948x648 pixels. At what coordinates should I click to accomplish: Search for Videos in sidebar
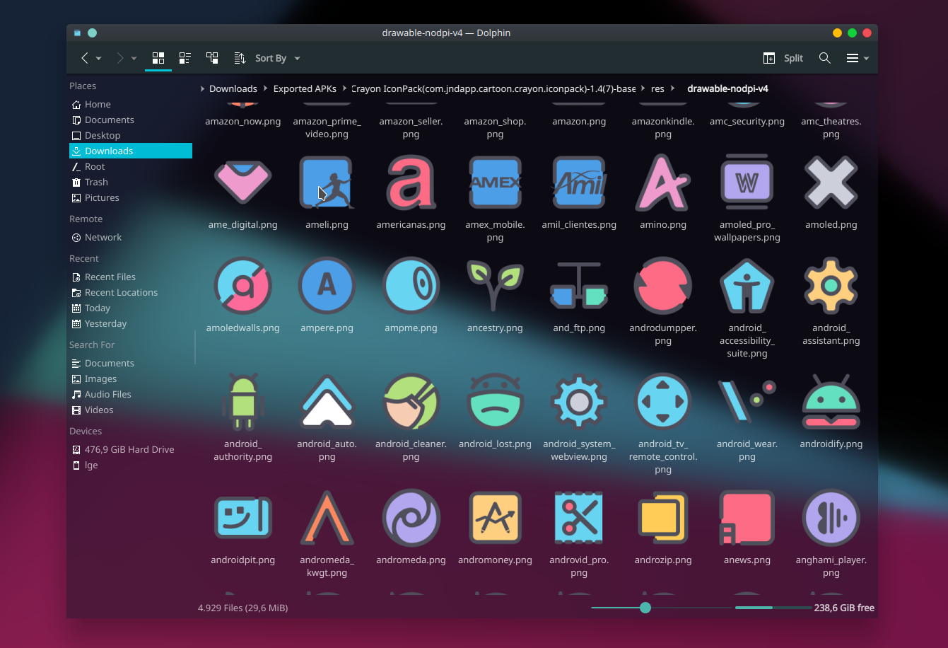click(131, 410)
